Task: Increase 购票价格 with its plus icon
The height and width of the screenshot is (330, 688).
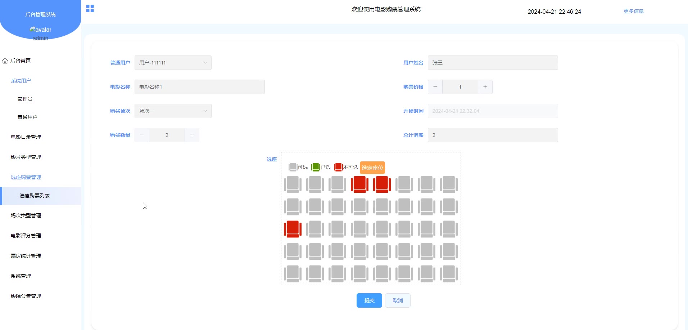Action: pos(485,87)
